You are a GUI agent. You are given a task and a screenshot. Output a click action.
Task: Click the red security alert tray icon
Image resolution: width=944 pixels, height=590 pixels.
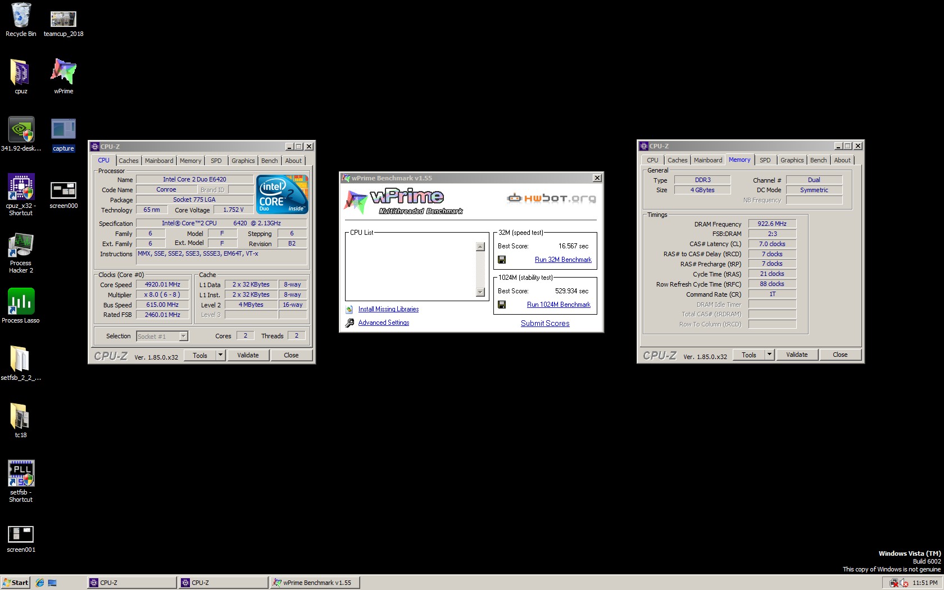[x=904, y=583]
